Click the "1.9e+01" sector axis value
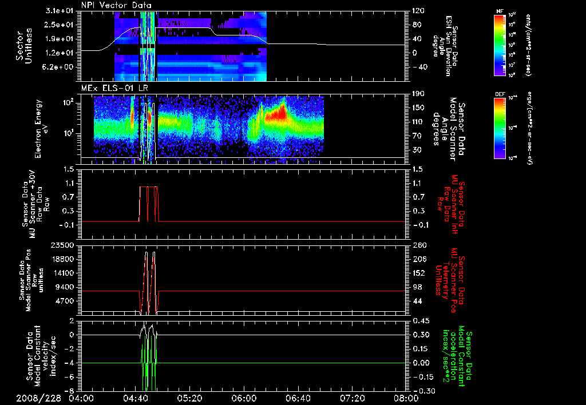 [x=60, y=39]
